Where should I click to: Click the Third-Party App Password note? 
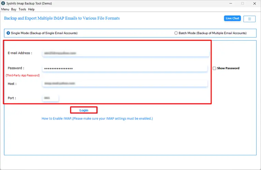[x=23, y=75]
